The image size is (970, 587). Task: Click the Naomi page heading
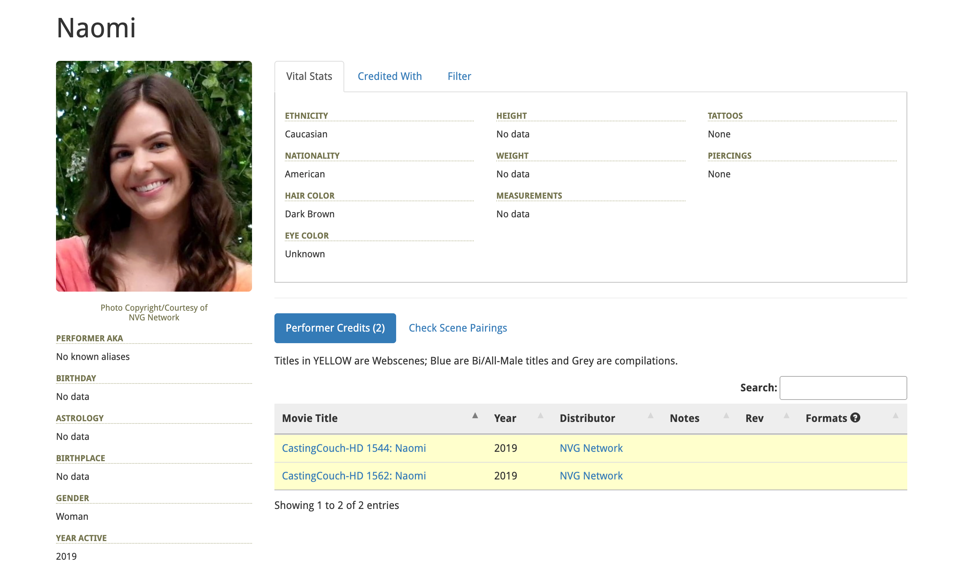[x=96, y=28]
